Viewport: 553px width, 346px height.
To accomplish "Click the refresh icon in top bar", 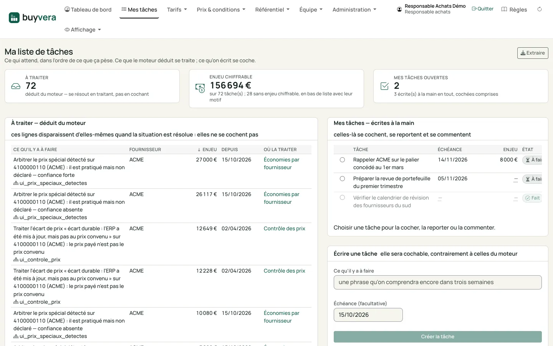I will click(x=540, y=9).
